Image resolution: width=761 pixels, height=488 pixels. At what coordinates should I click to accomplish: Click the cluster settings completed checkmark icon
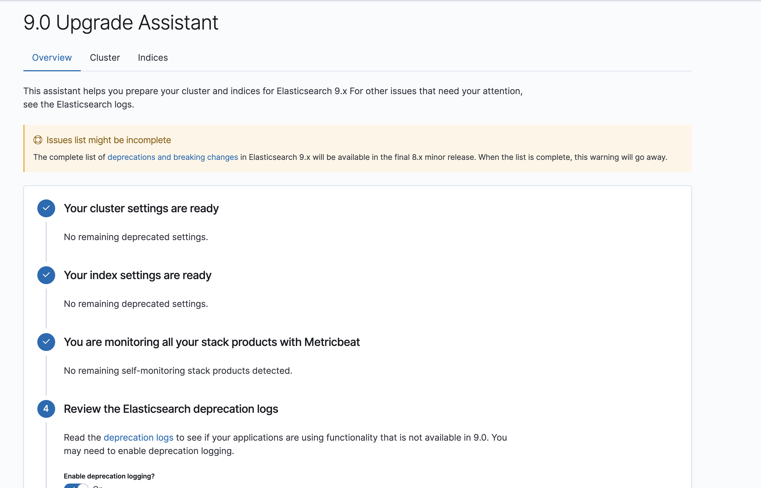click(46, 208)
